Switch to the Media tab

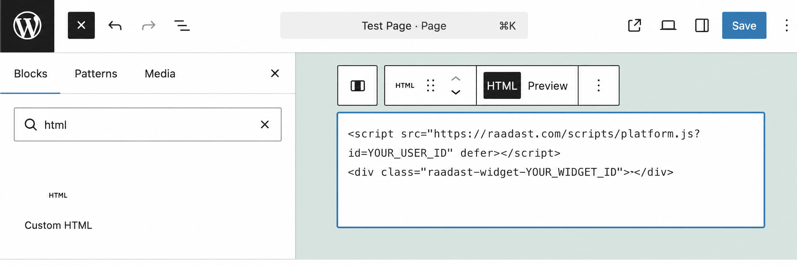(x=160, y=74)
